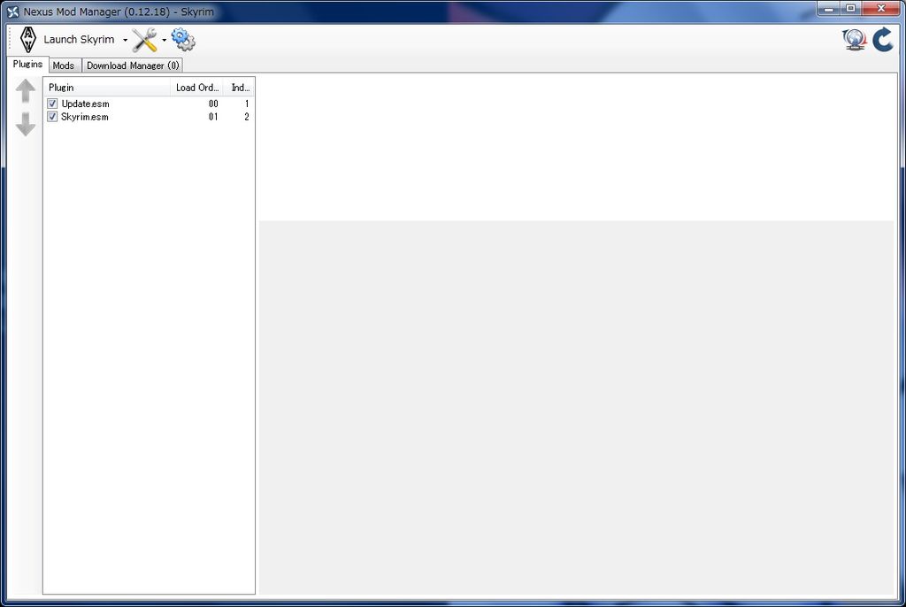Click the globe online status icon

pyautogui.click(x=854, y=40)
